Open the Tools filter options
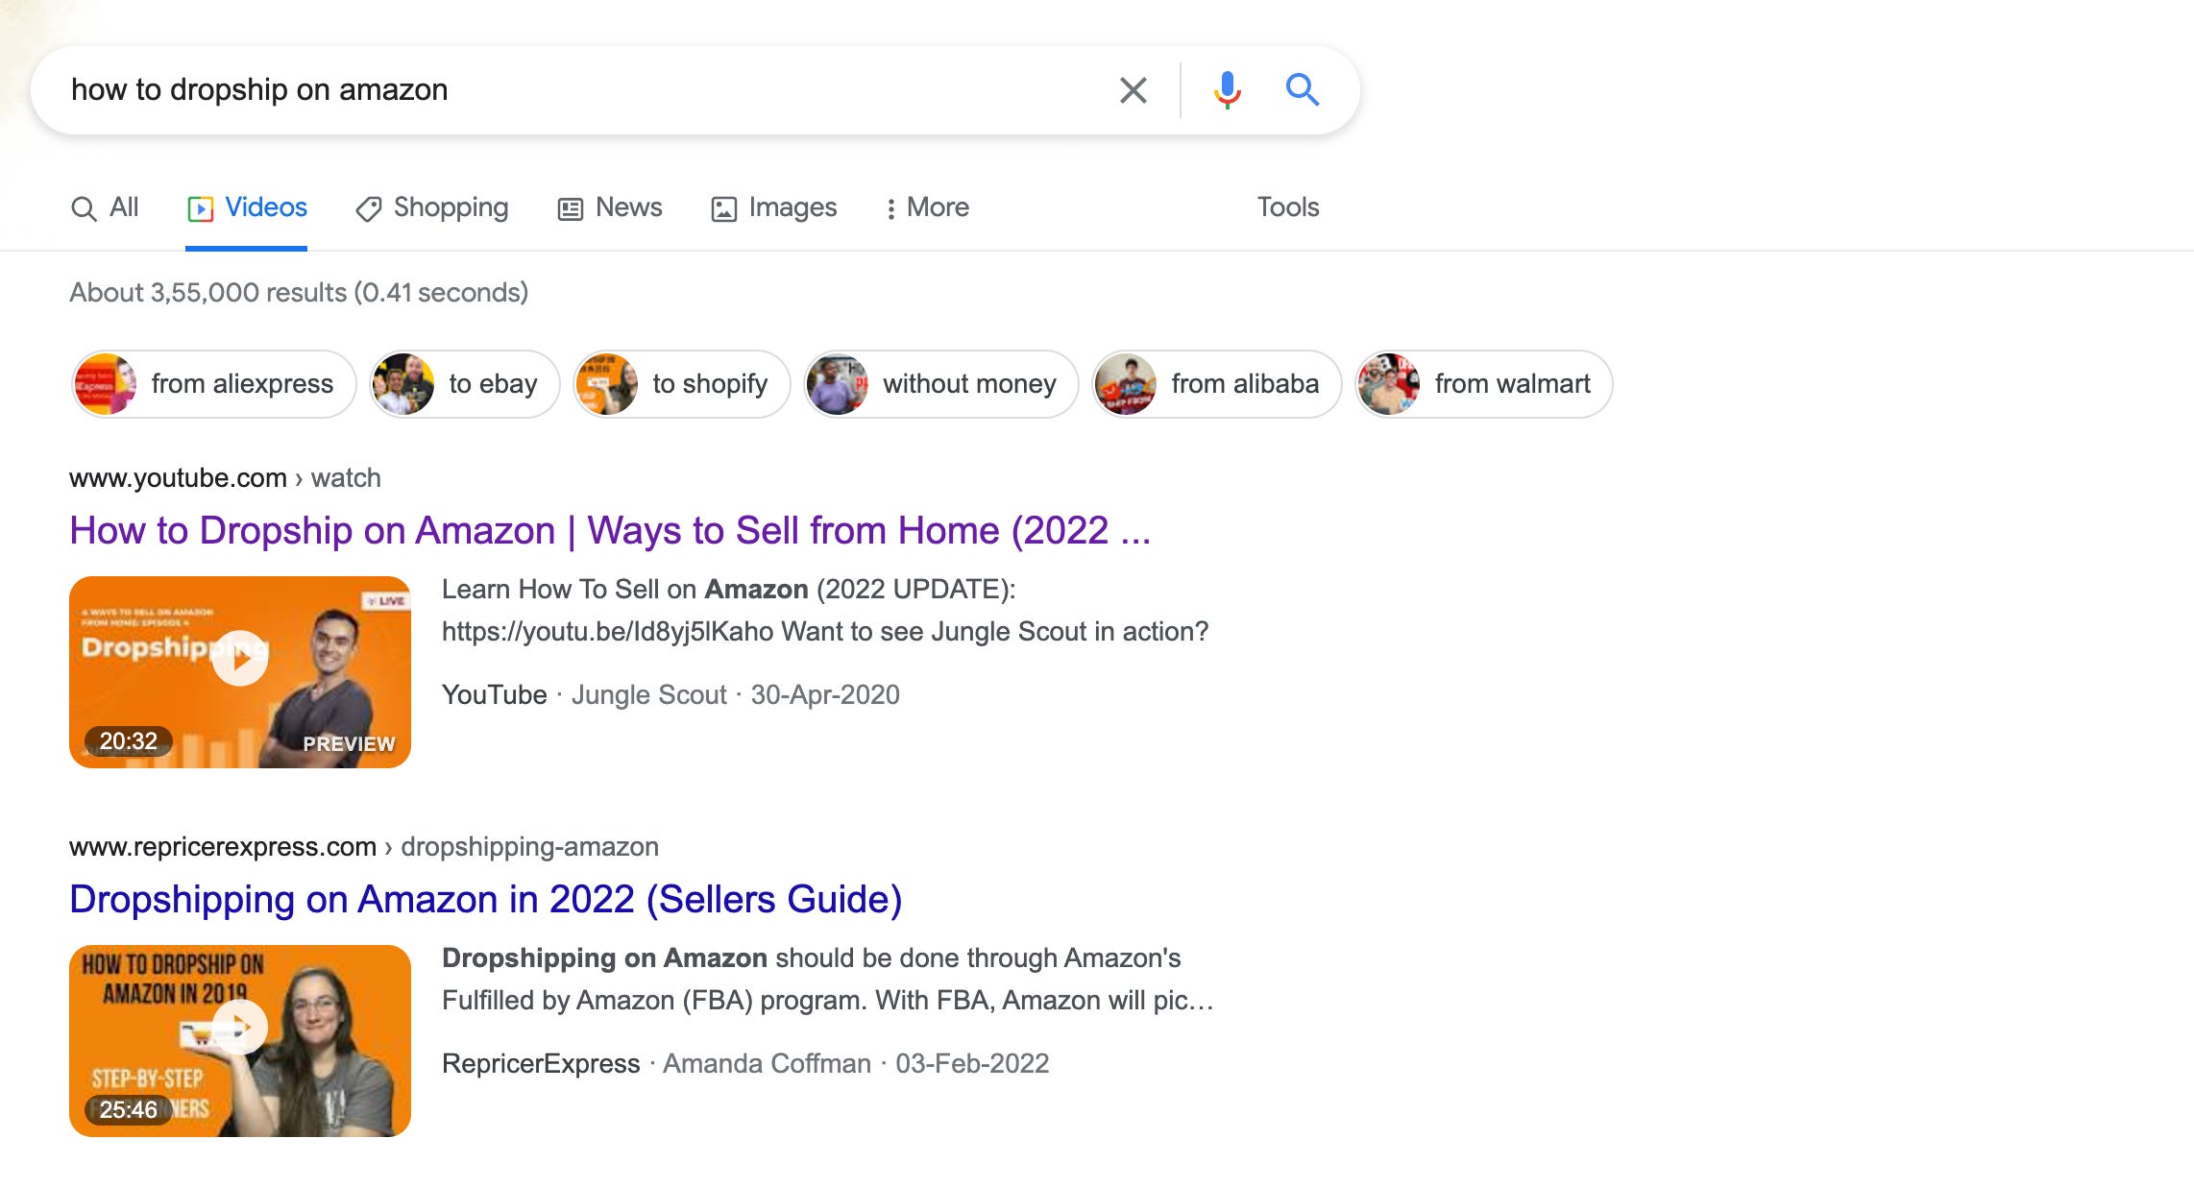The image size is (2194, 1187). click(1287, 207)
